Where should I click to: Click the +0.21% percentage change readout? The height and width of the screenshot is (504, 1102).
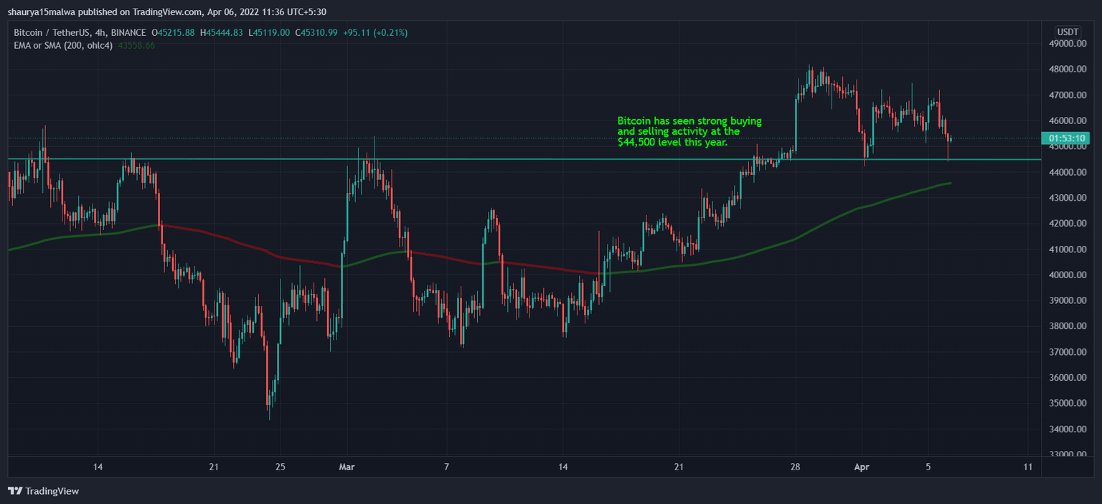(x=391, y=32)
